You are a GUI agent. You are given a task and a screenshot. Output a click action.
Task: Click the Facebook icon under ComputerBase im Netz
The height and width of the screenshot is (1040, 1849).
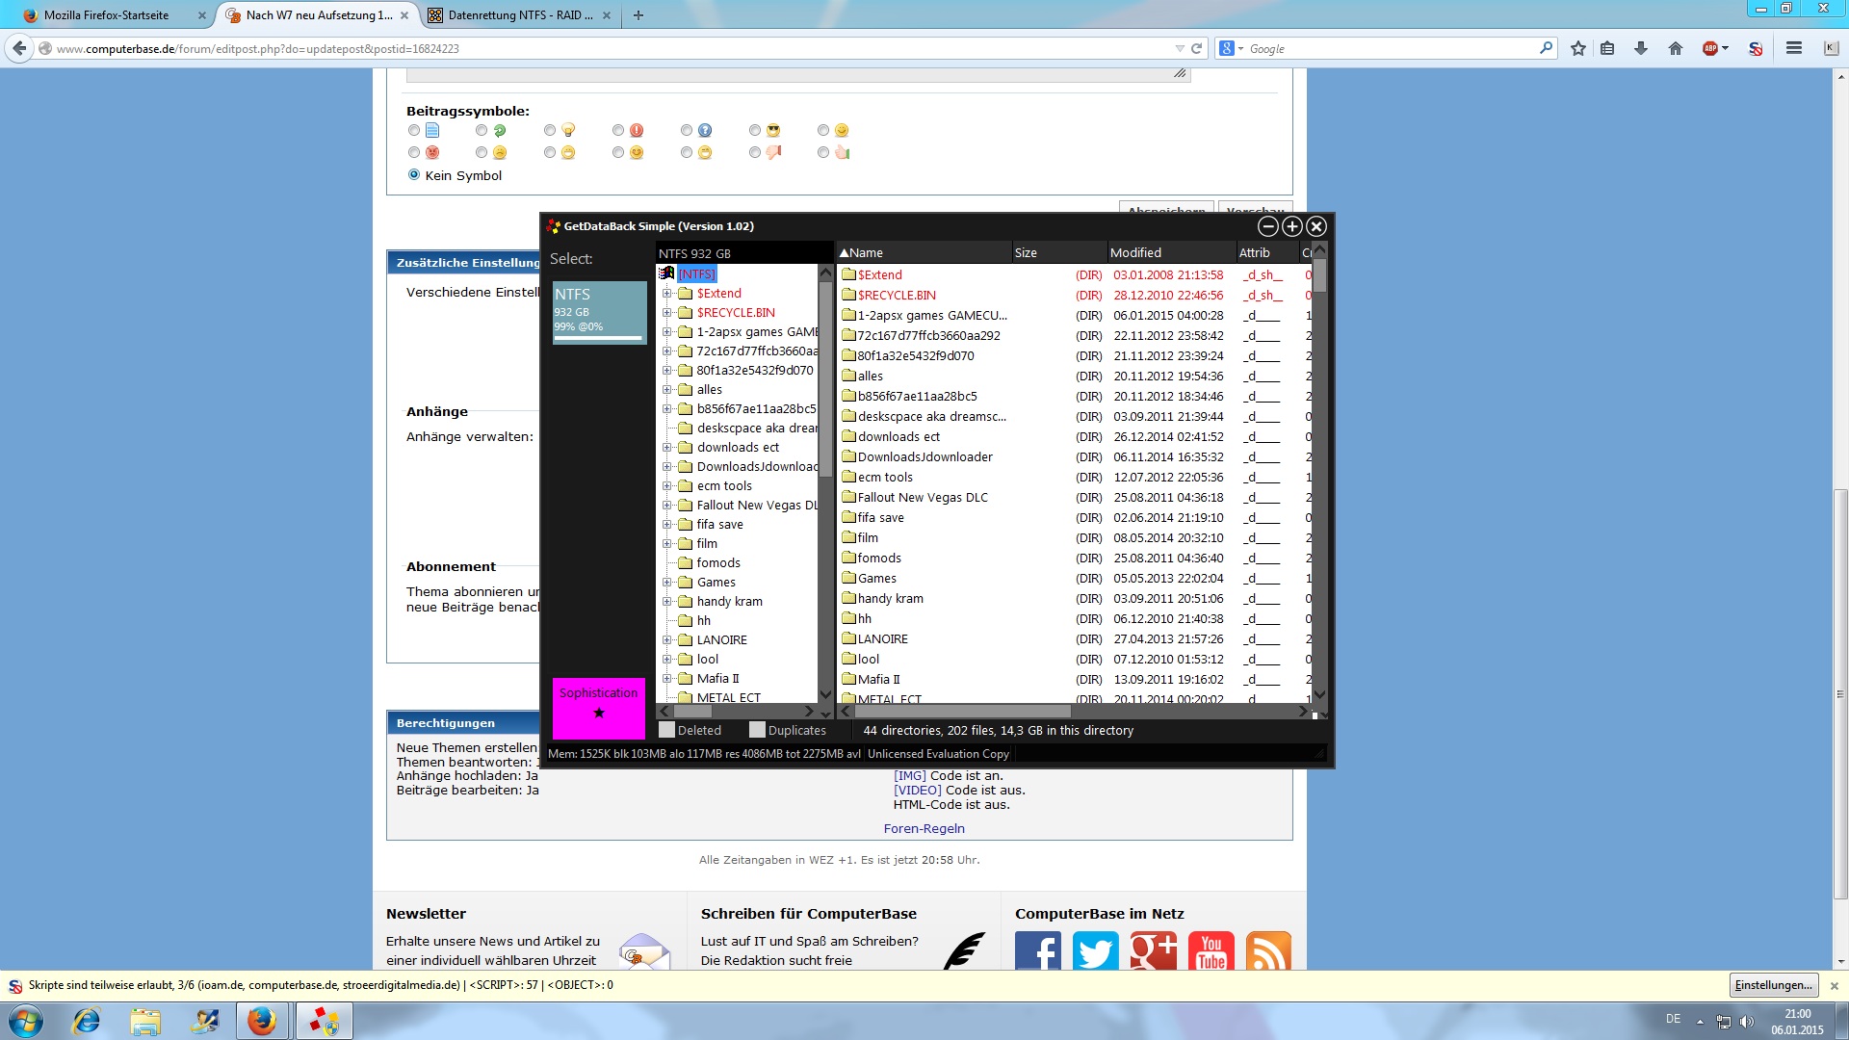(1037, 951)
